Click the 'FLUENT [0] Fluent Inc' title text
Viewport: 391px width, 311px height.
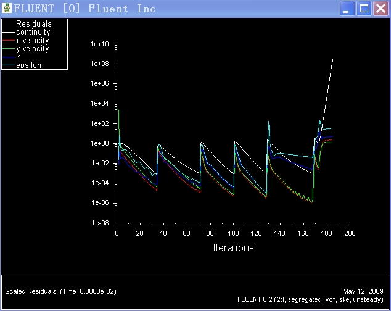[84, 9]
